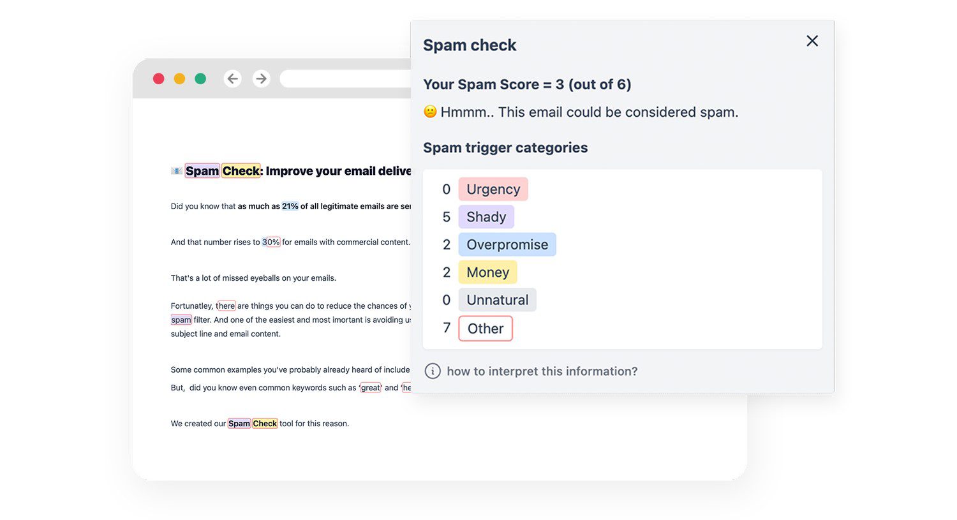Select the Money trigger category
The height and width of the screenshot is (520, 957).
(x=487, y=272)
